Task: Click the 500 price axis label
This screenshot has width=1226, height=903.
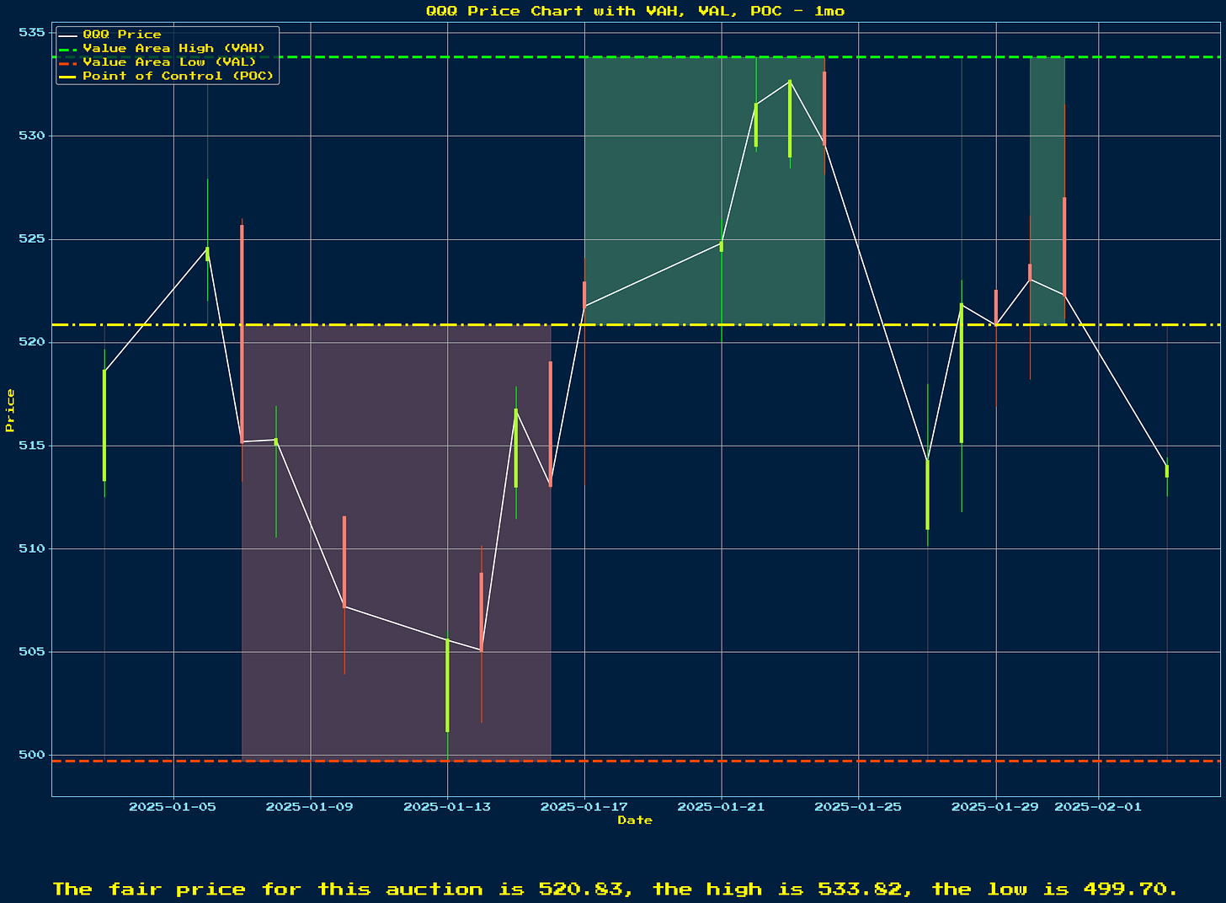Action: (31, 755)
